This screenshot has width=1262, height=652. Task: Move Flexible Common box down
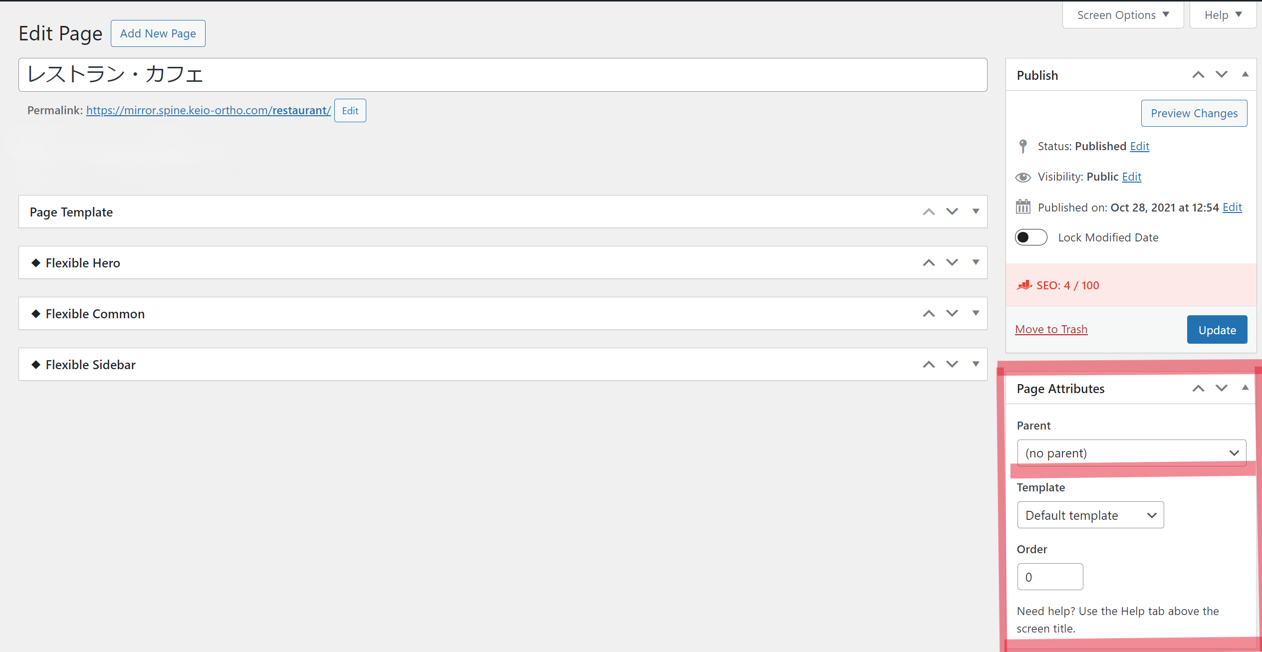pyautogui.click(x=952, y=313)
